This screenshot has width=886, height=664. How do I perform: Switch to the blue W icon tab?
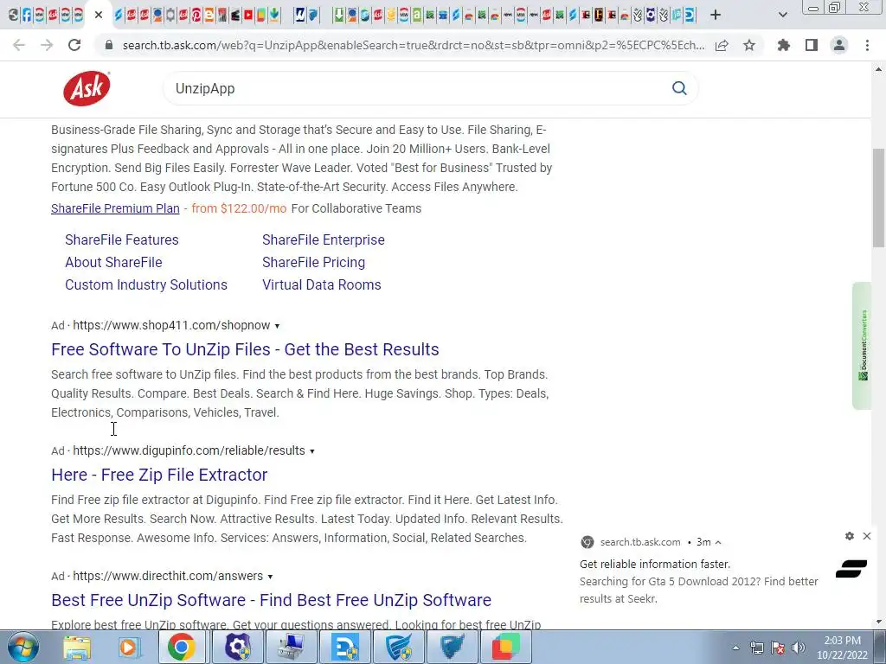coord(299,15)
